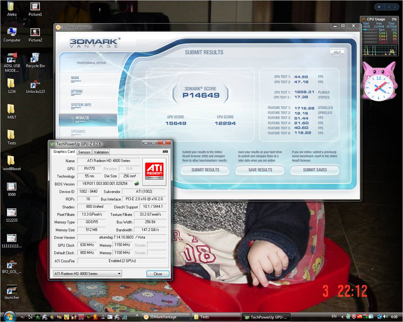This screenshot has height=322, width=403.
Task: Open the Recycle Bin
Action: tap(35, 60)
